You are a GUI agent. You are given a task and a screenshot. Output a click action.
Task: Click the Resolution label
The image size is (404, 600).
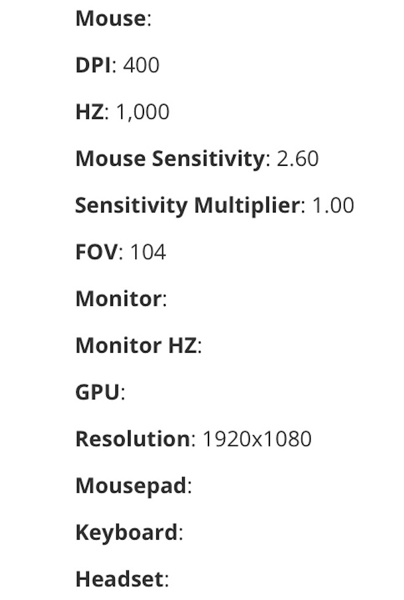click(x=133, y=439)
